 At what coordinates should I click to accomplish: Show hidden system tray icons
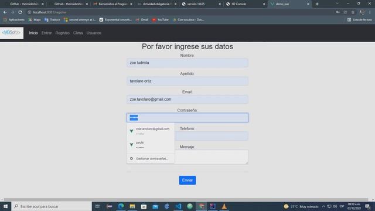click(323, 206)
